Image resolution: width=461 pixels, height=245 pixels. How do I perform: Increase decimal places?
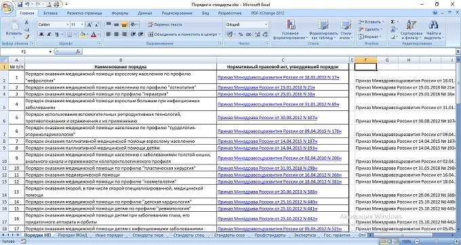pyautogui.click(x=258, y=35)
